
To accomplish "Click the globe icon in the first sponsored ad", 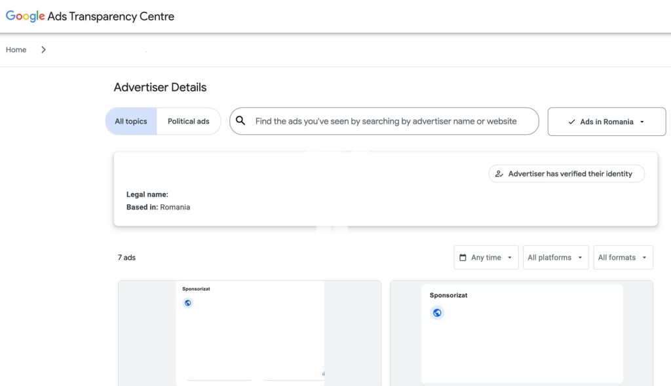I will [187, 303].
